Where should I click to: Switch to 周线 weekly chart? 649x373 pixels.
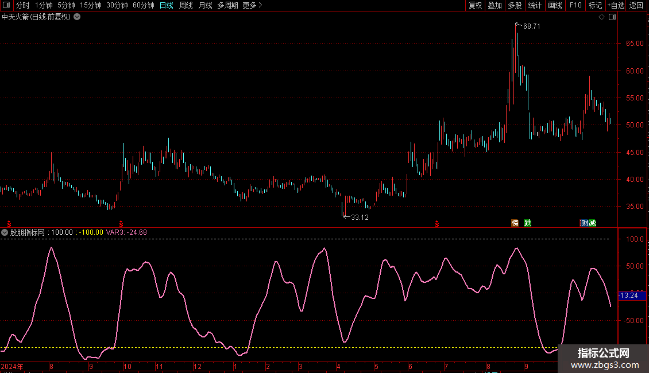point(186,5)
